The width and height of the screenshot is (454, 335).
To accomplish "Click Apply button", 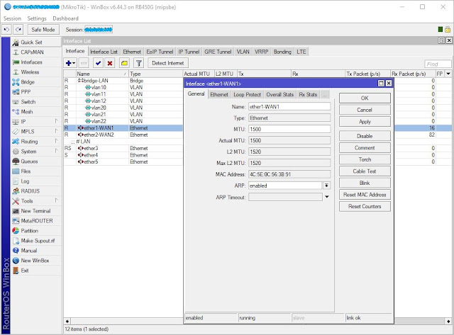I will click(x=365, y=122).
